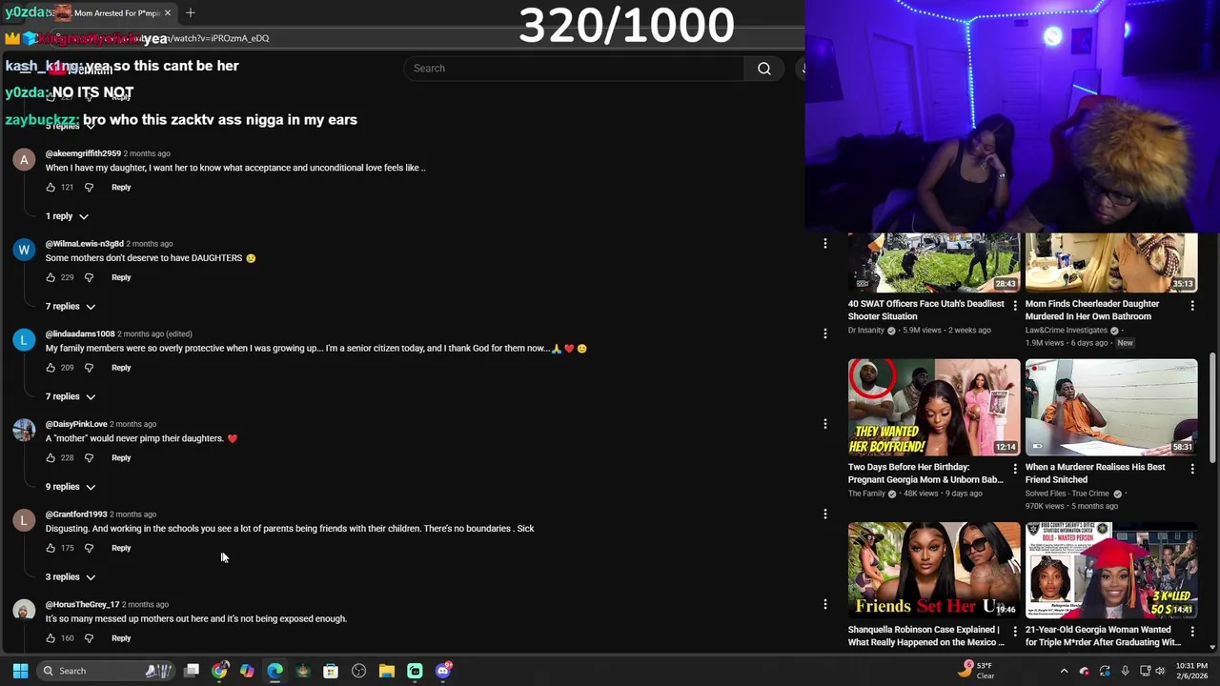Expand the 9 replies thread
1220x686 pixels.
(71, 487)
